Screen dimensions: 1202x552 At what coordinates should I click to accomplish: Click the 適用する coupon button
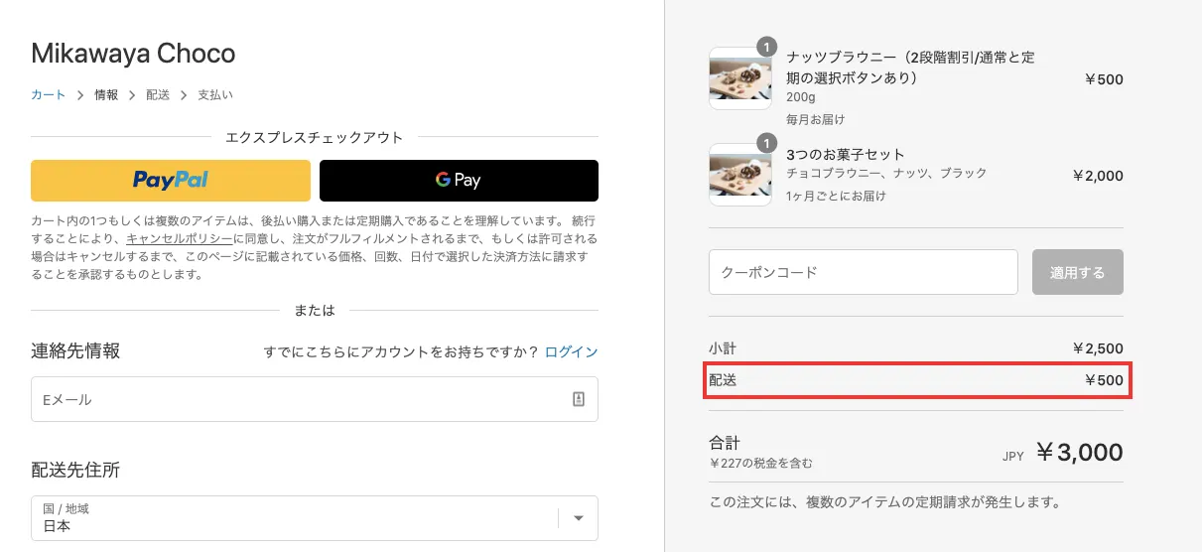(1078, 272)
